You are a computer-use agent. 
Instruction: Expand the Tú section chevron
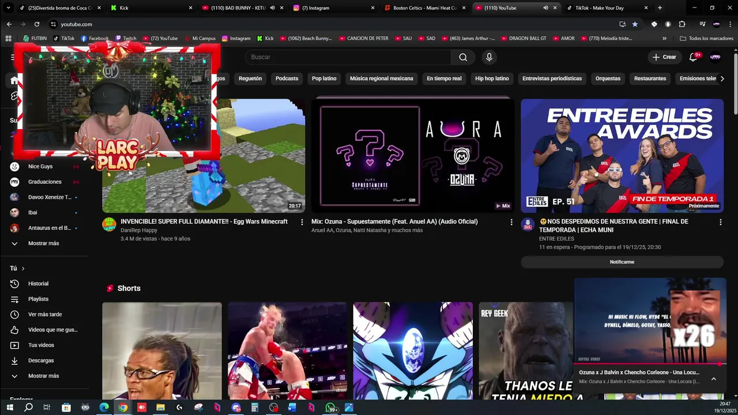coord(23,269)
